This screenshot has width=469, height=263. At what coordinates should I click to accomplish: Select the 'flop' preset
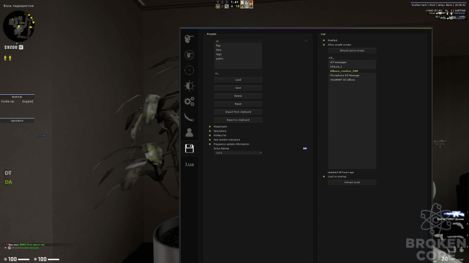click(x=238, y=45)
